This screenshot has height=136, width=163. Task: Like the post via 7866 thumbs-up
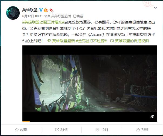pyautogui.click(x=138, y=130)
